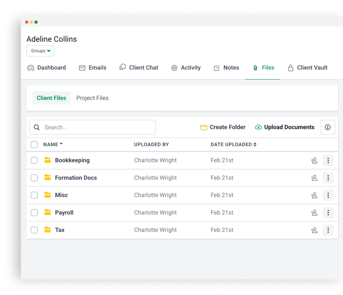Open the Client Vault tab
This screenshot has height=295, width=343.
click(308, 67)
